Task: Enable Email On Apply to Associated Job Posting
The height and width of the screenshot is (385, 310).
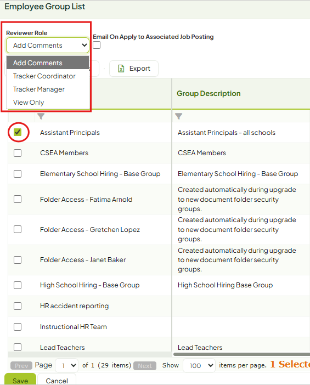Action: [97, 45]
